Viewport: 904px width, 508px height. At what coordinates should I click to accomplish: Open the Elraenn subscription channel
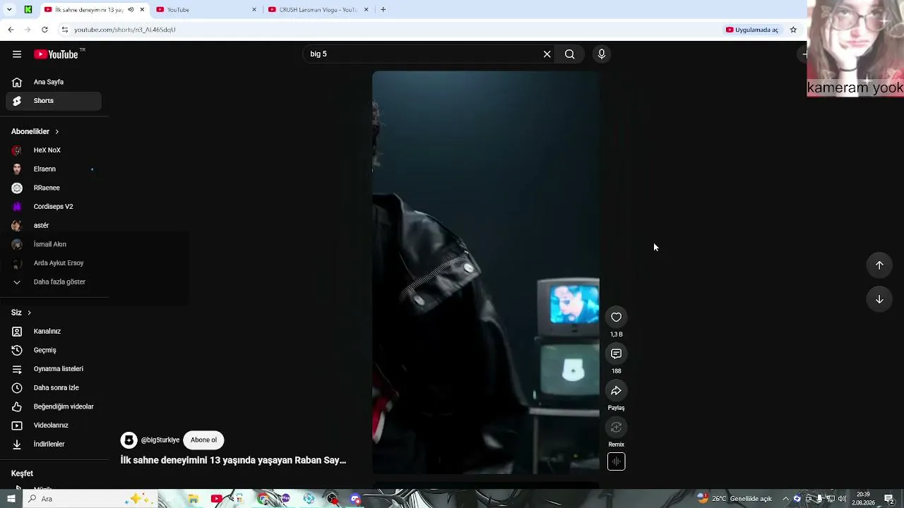click(54, 169)
